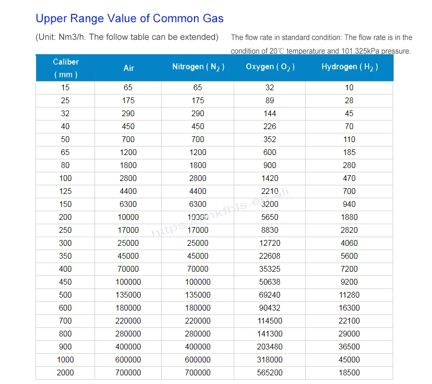Click the air value for caliber 500
Viewport: 432px width, 384px height.
point(128,295)
